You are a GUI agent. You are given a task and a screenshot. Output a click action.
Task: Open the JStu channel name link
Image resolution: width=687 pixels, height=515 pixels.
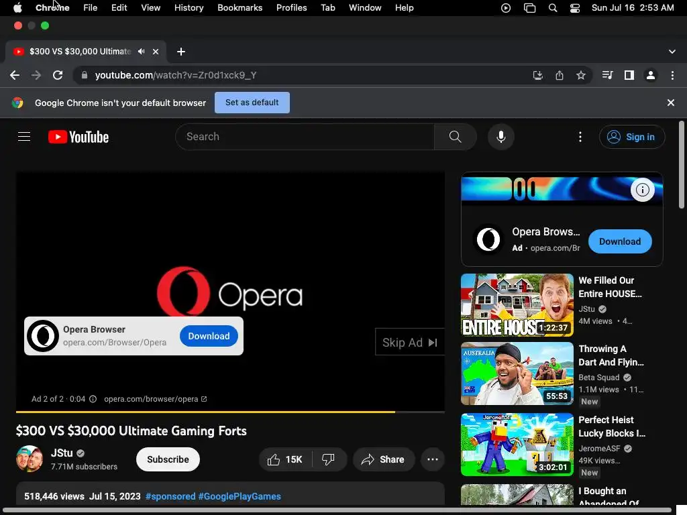62,453
